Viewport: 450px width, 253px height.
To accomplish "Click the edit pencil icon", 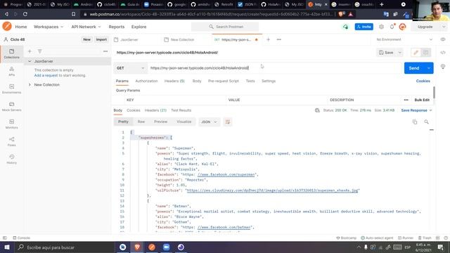I will [416, 53].
